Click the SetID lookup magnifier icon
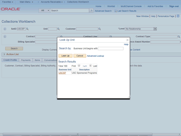This screenshot has height=136, width=181. point(27,29)
